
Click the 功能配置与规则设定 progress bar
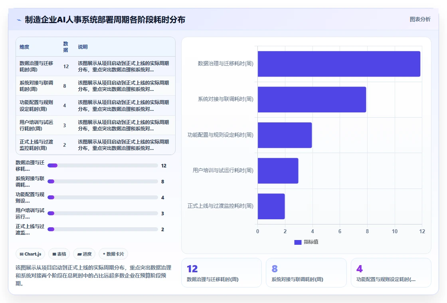[103, 197]
